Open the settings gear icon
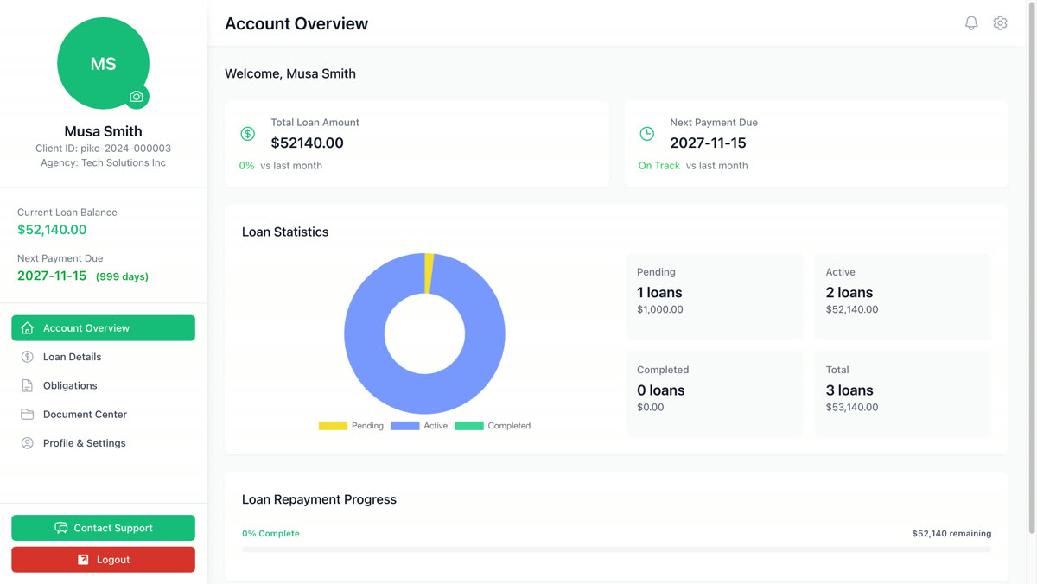The image size is (1037, 584). pos(1000,23)
